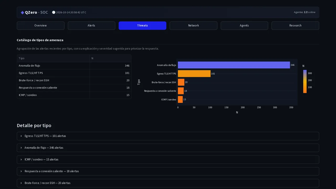
Task: Expand Respuesta a conexión saliente — 18 alertas
Action: pos(168,171)
